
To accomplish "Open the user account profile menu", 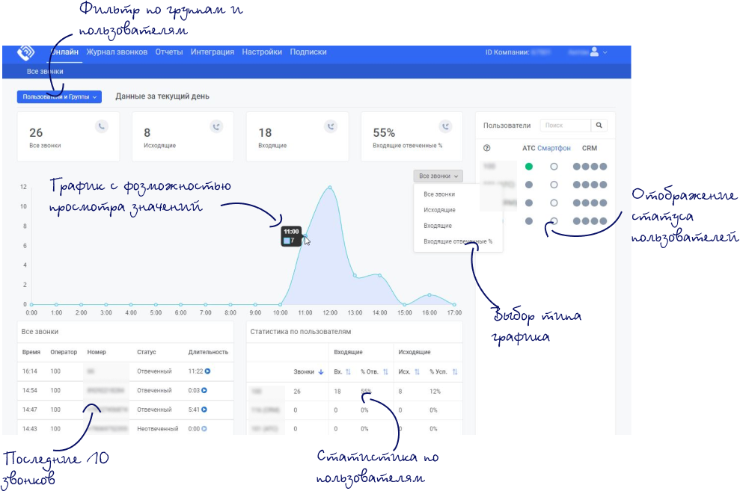I will point(595,52).
